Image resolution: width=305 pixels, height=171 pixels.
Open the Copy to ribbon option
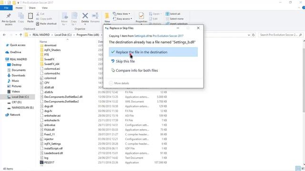click(x=74, y=19)
